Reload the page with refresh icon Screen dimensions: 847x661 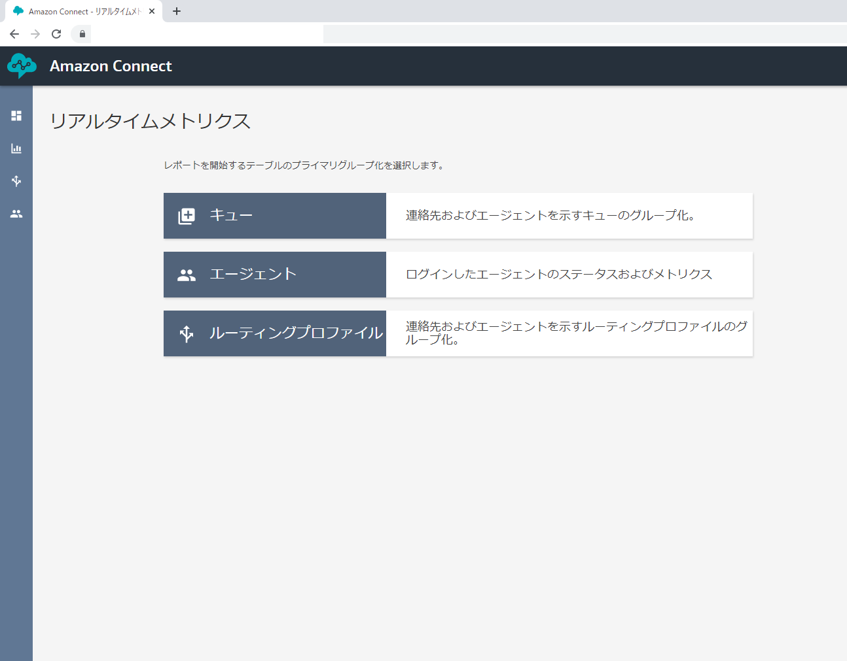point(56,34)
